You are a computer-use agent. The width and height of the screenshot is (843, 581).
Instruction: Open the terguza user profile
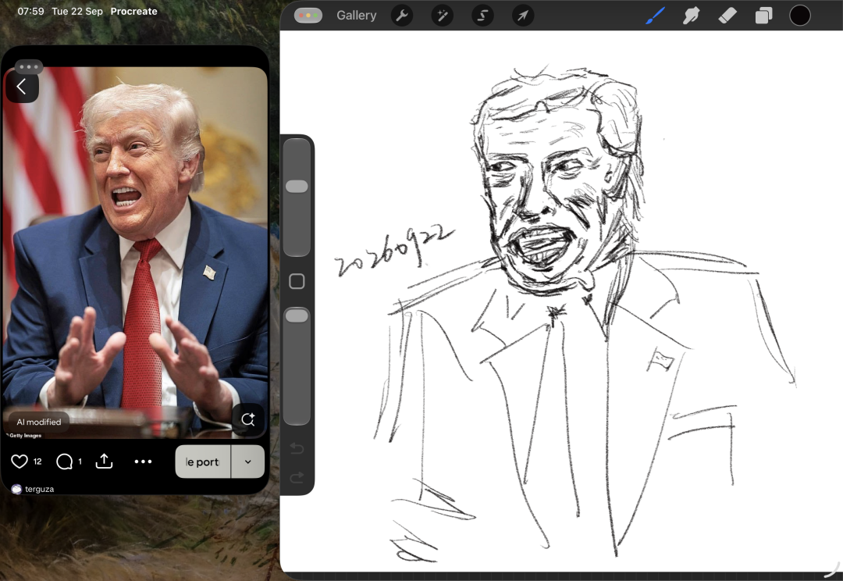point(33,489)
